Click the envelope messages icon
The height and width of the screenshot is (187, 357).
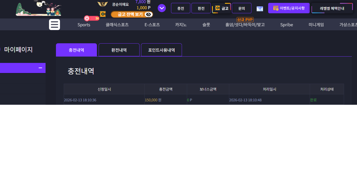(260, 9)
